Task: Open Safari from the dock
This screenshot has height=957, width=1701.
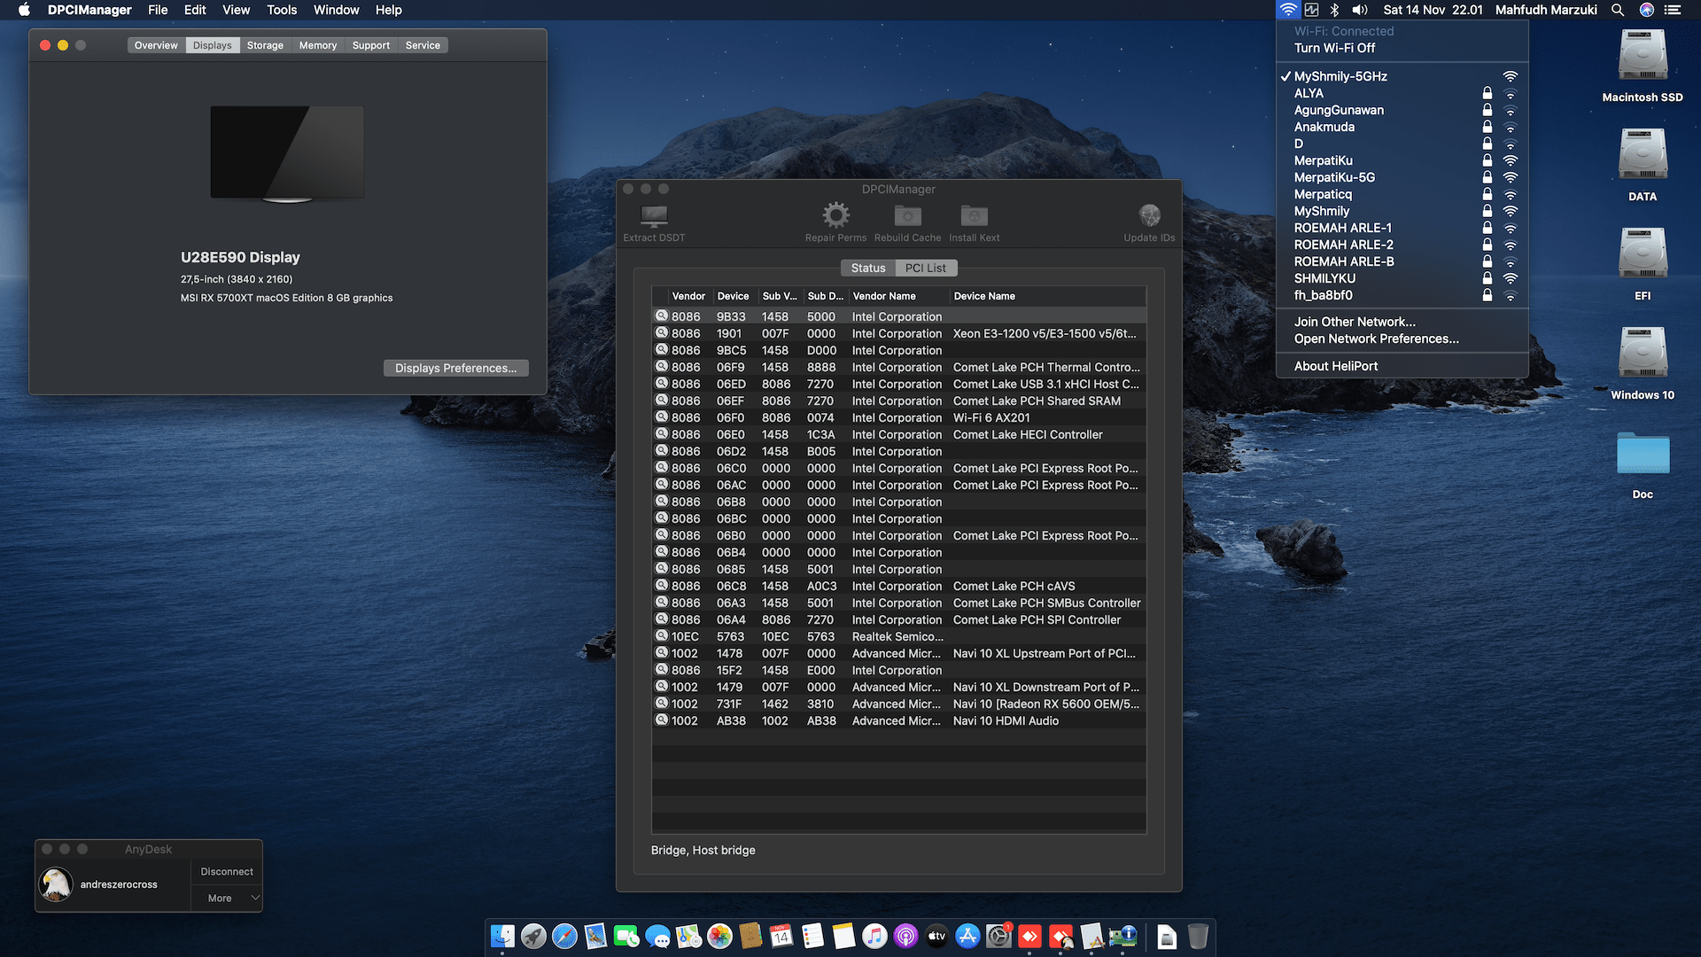Action: click(x=564, y=936)
